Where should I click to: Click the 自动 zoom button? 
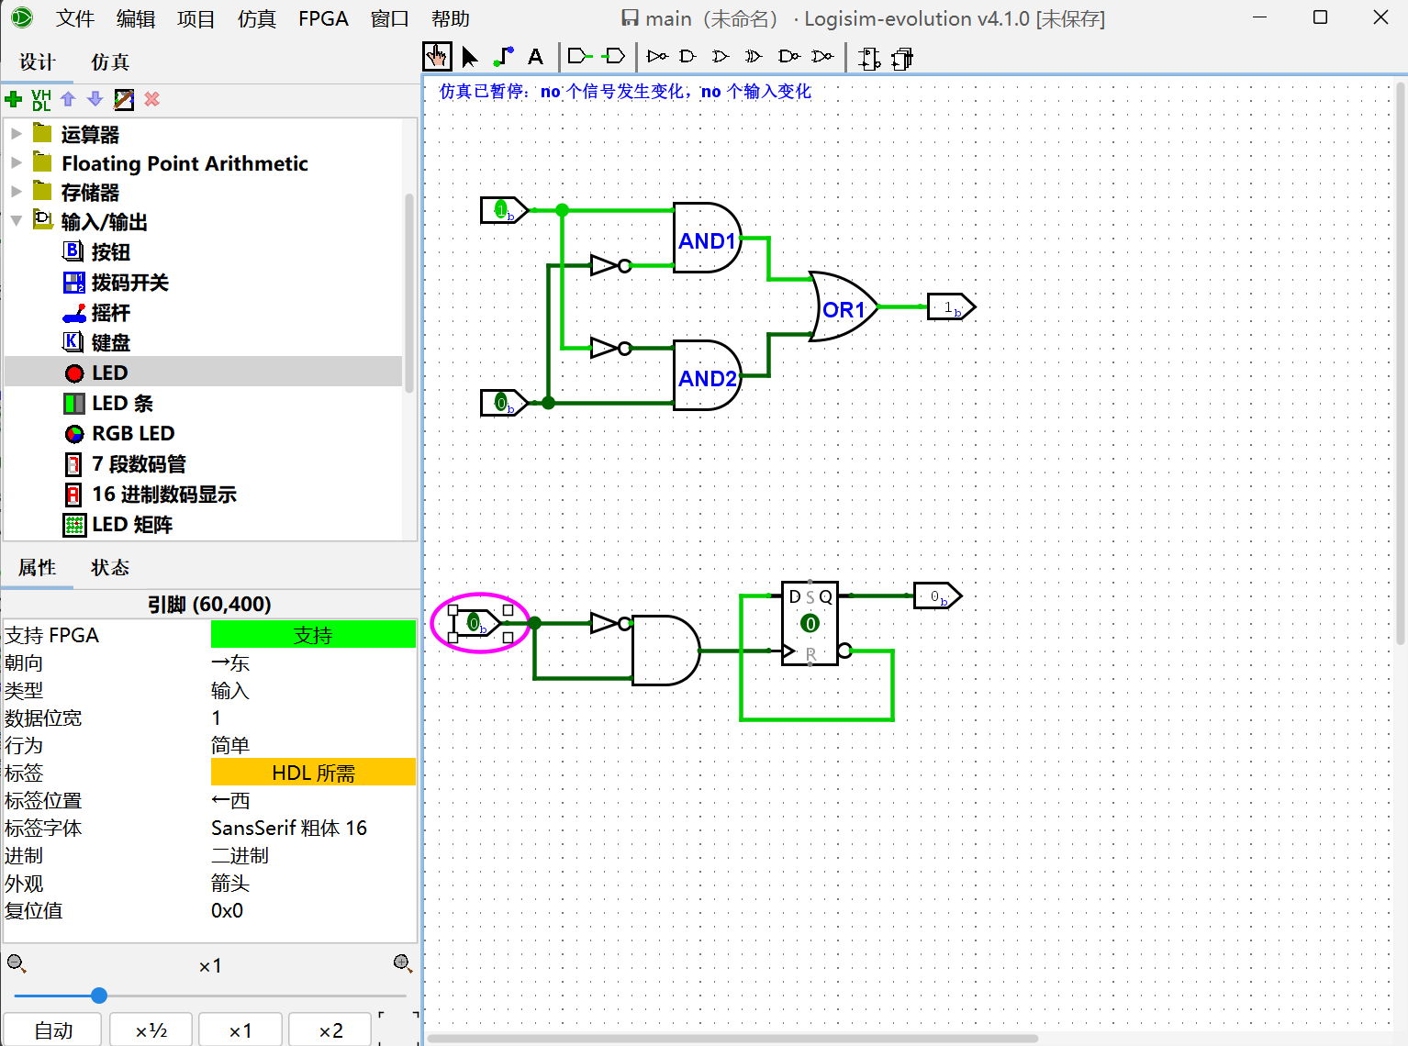coord(53,1029)
